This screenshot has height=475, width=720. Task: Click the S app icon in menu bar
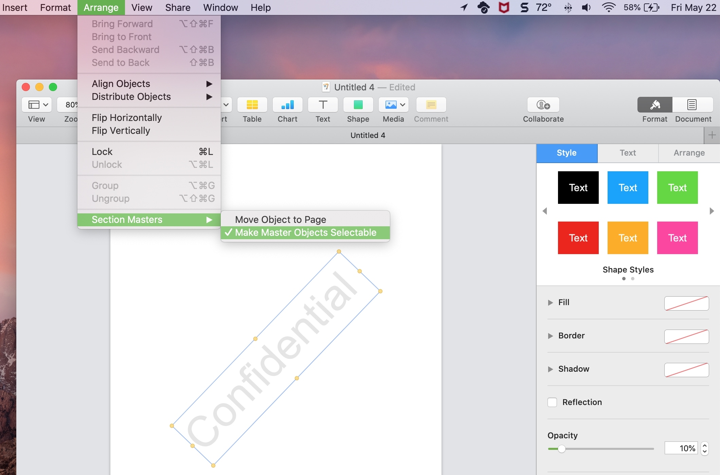[x=524, y=7]
